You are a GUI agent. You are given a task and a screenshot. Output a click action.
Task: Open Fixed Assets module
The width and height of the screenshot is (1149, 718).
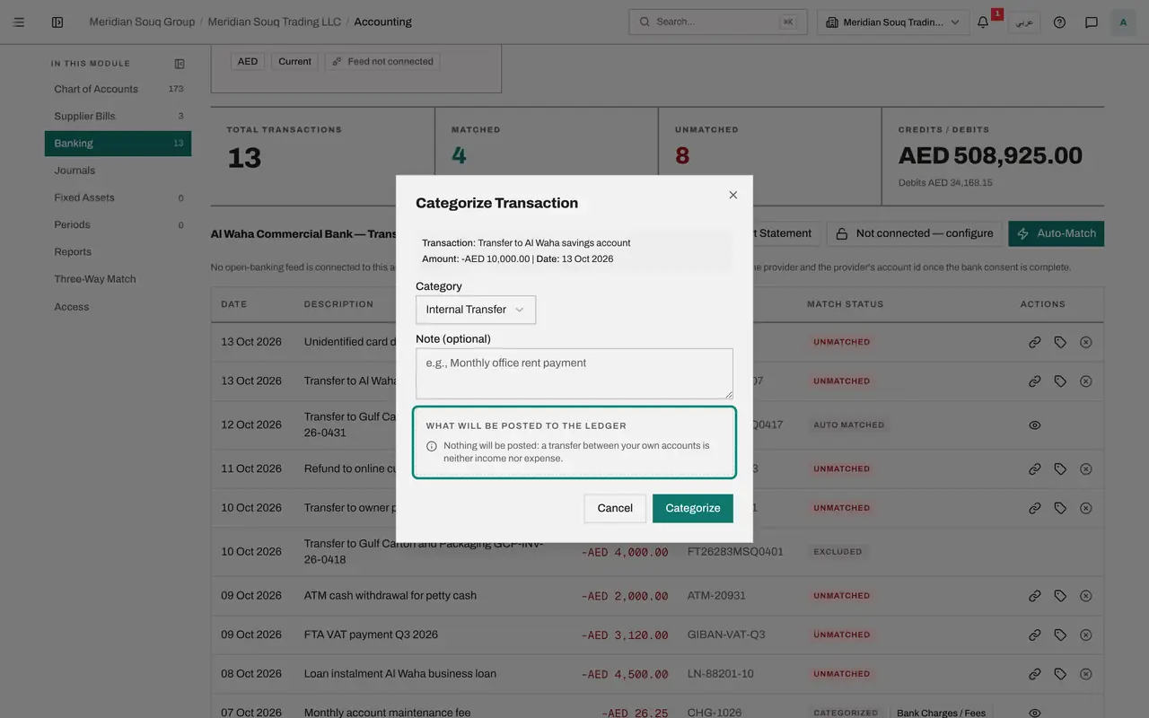point(118,197)
